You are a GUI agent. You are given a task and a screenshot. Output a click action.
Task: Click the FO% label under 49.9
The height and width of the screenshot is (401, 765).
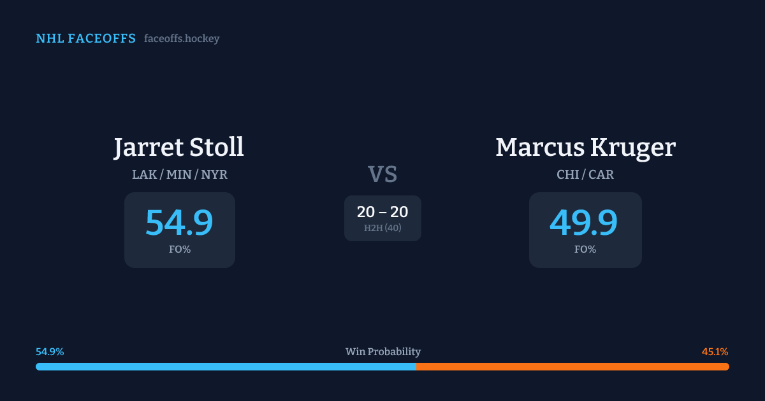tap(585, 250)
